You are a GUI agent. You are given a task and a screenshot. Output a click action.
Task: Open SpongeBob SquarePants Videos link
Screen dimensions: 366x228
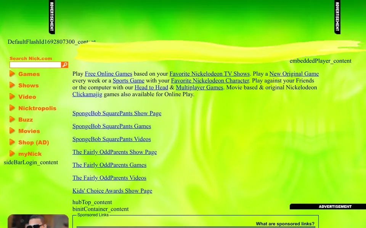(112, 139)
